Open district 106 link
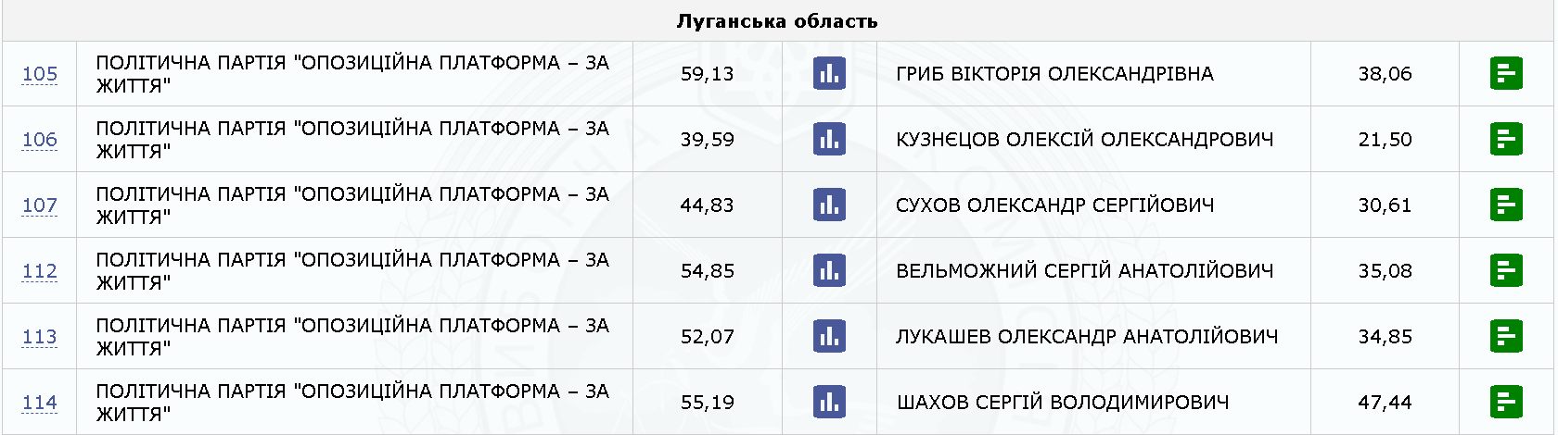The width and height of the screenshot is (1558, 435). click(x=40, y=140)
